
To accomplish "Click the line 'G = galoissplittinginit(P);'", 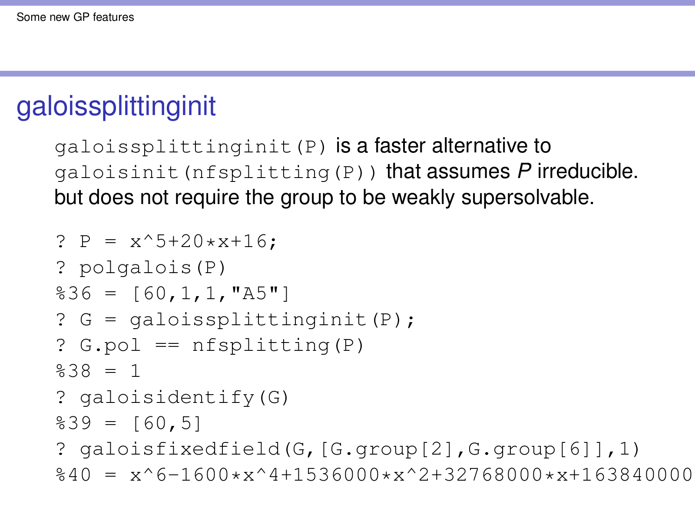I will 247,320.
